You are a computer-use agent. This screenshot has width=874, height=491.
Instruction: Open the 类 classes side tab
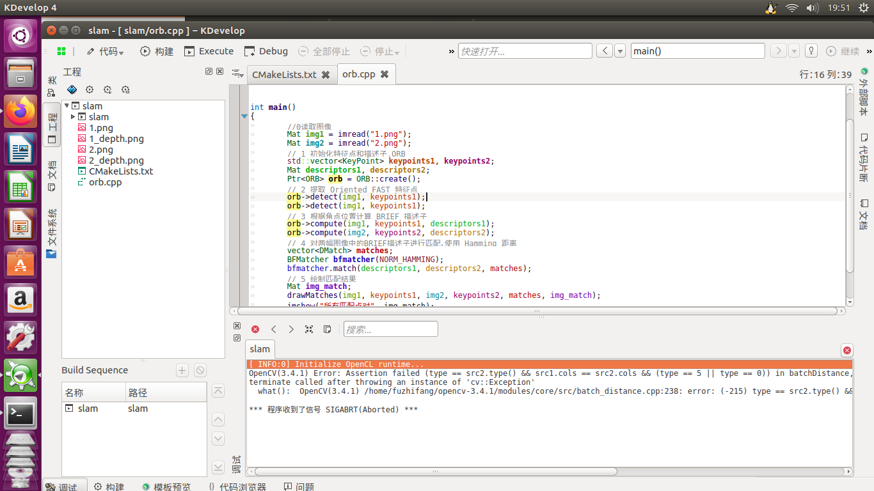[52, 86]
